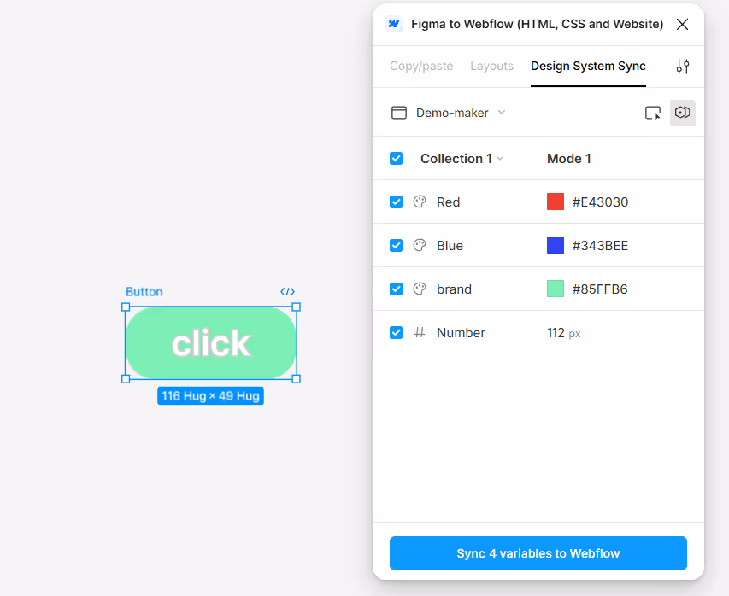Viewport: 729px width, 596px height.
Task: Uncheck the Number variable checkbox
Action: pyautogui.click(x=396, y=333)
